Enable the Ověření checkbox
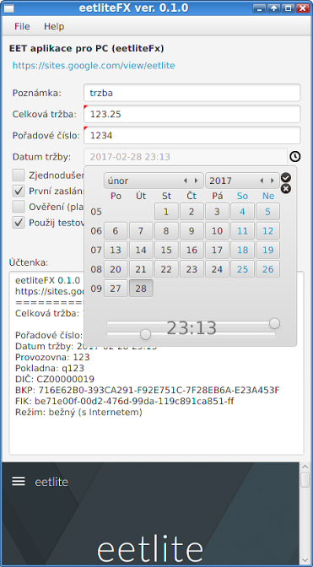Image resolution: width=313 pixels, height=567 pixels. click(x=19, y=207)
